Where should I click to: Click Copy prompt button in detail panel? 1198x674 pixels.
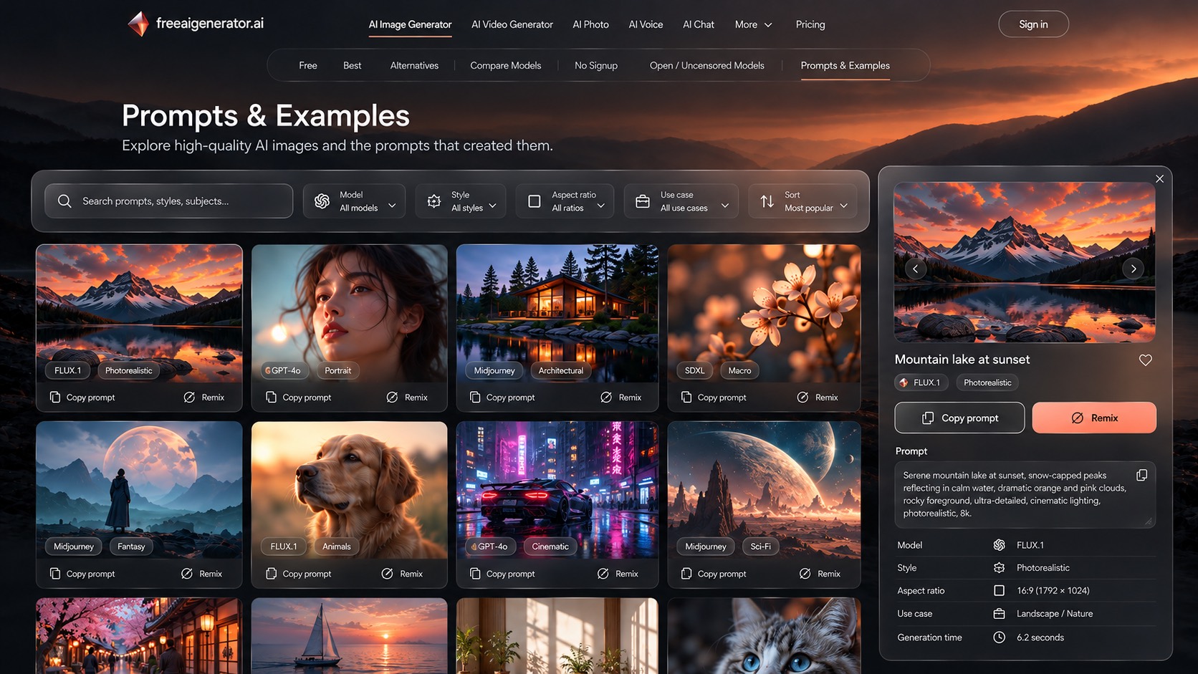point(959,418)
